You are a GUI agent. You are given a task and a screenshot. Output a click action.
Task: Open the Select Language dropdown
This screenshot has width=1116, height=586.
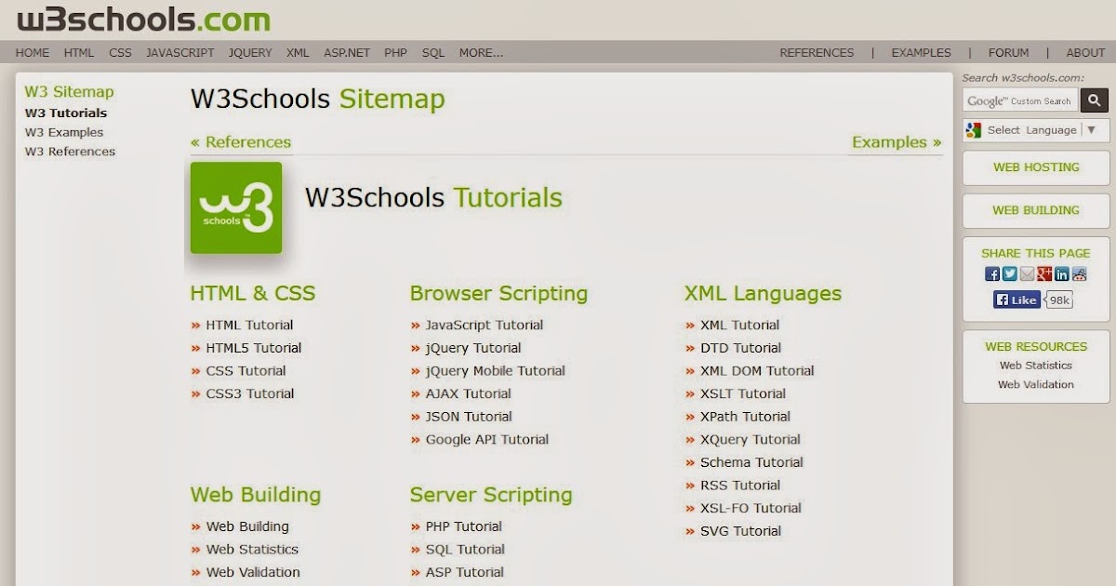[x=1036, y=130]
